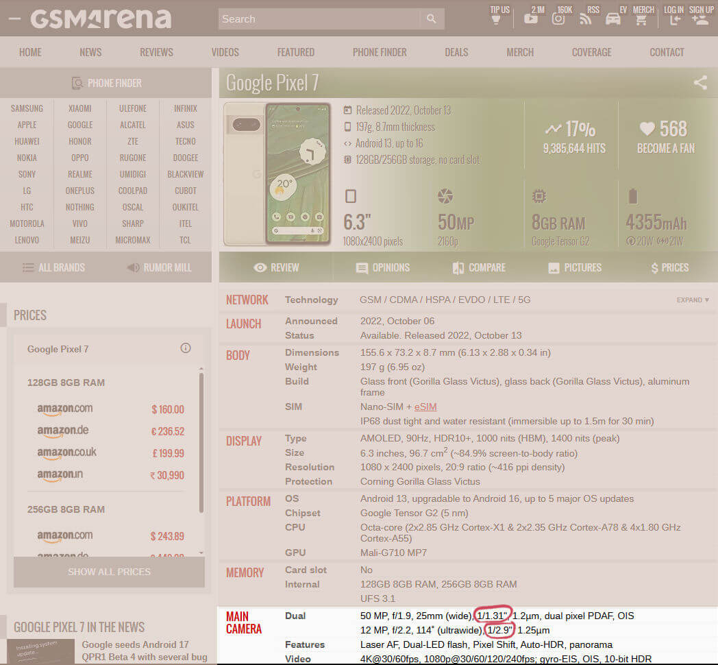
Task: Open All Brands link
Action: pyautogui.click(x=54, y=267)
